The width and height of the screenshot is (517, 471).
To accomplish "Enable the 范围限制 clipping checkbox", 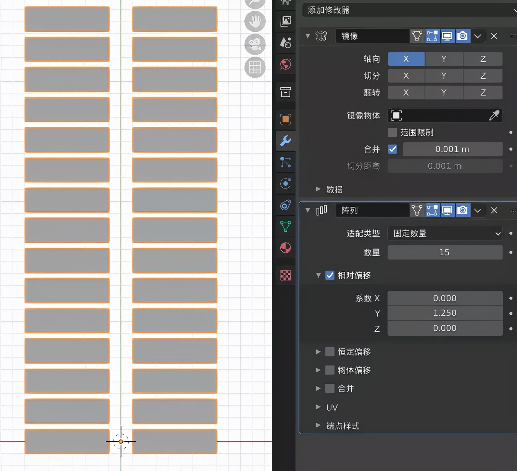I will coord(392,132).
